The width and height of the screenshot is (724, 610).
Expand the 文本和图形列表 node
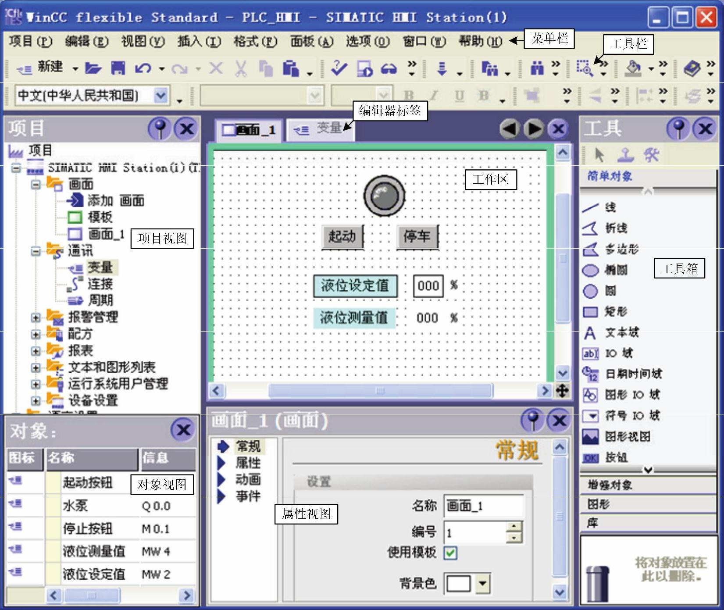pos(36,367)
